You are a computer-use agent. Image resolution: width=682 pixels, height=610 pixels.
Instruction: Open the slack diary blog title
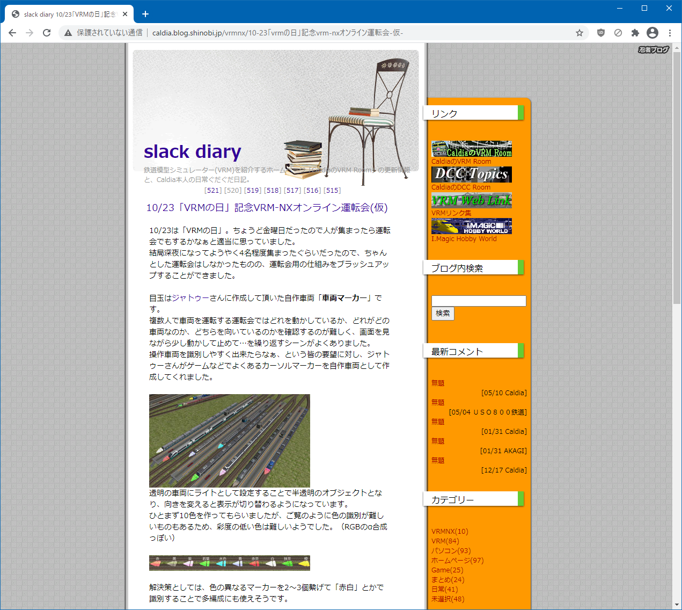193,151
